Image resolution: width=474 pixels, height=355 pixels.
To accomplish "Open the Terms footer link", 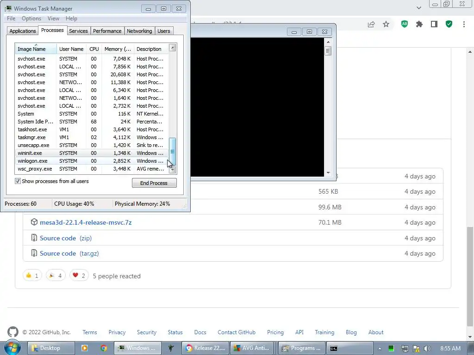I will pos(90,332).
